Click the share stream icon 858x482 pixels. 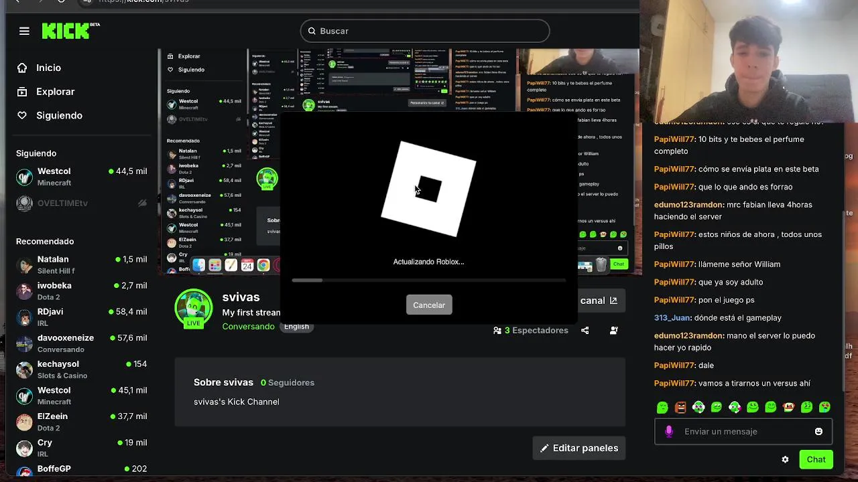click(585, 330)
